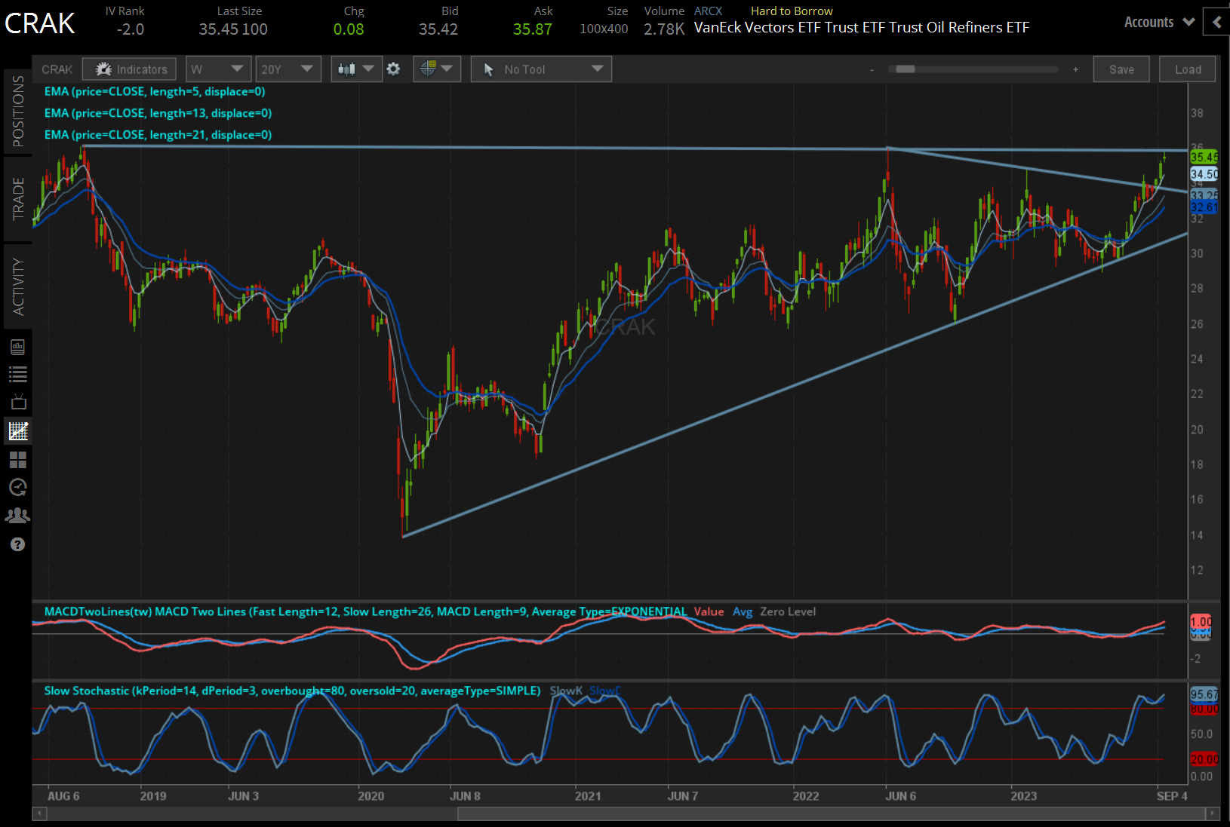Click the Save button for chart layout
This screenshot has height=827, width=1230.
pos(1121,69)
